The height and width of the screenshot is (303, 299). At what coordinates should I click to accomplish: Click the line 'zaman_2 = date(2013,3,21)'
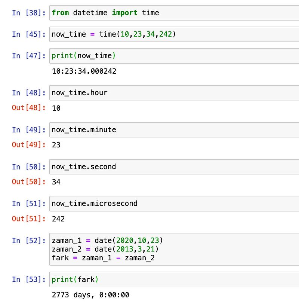click(x=105, y=249)
